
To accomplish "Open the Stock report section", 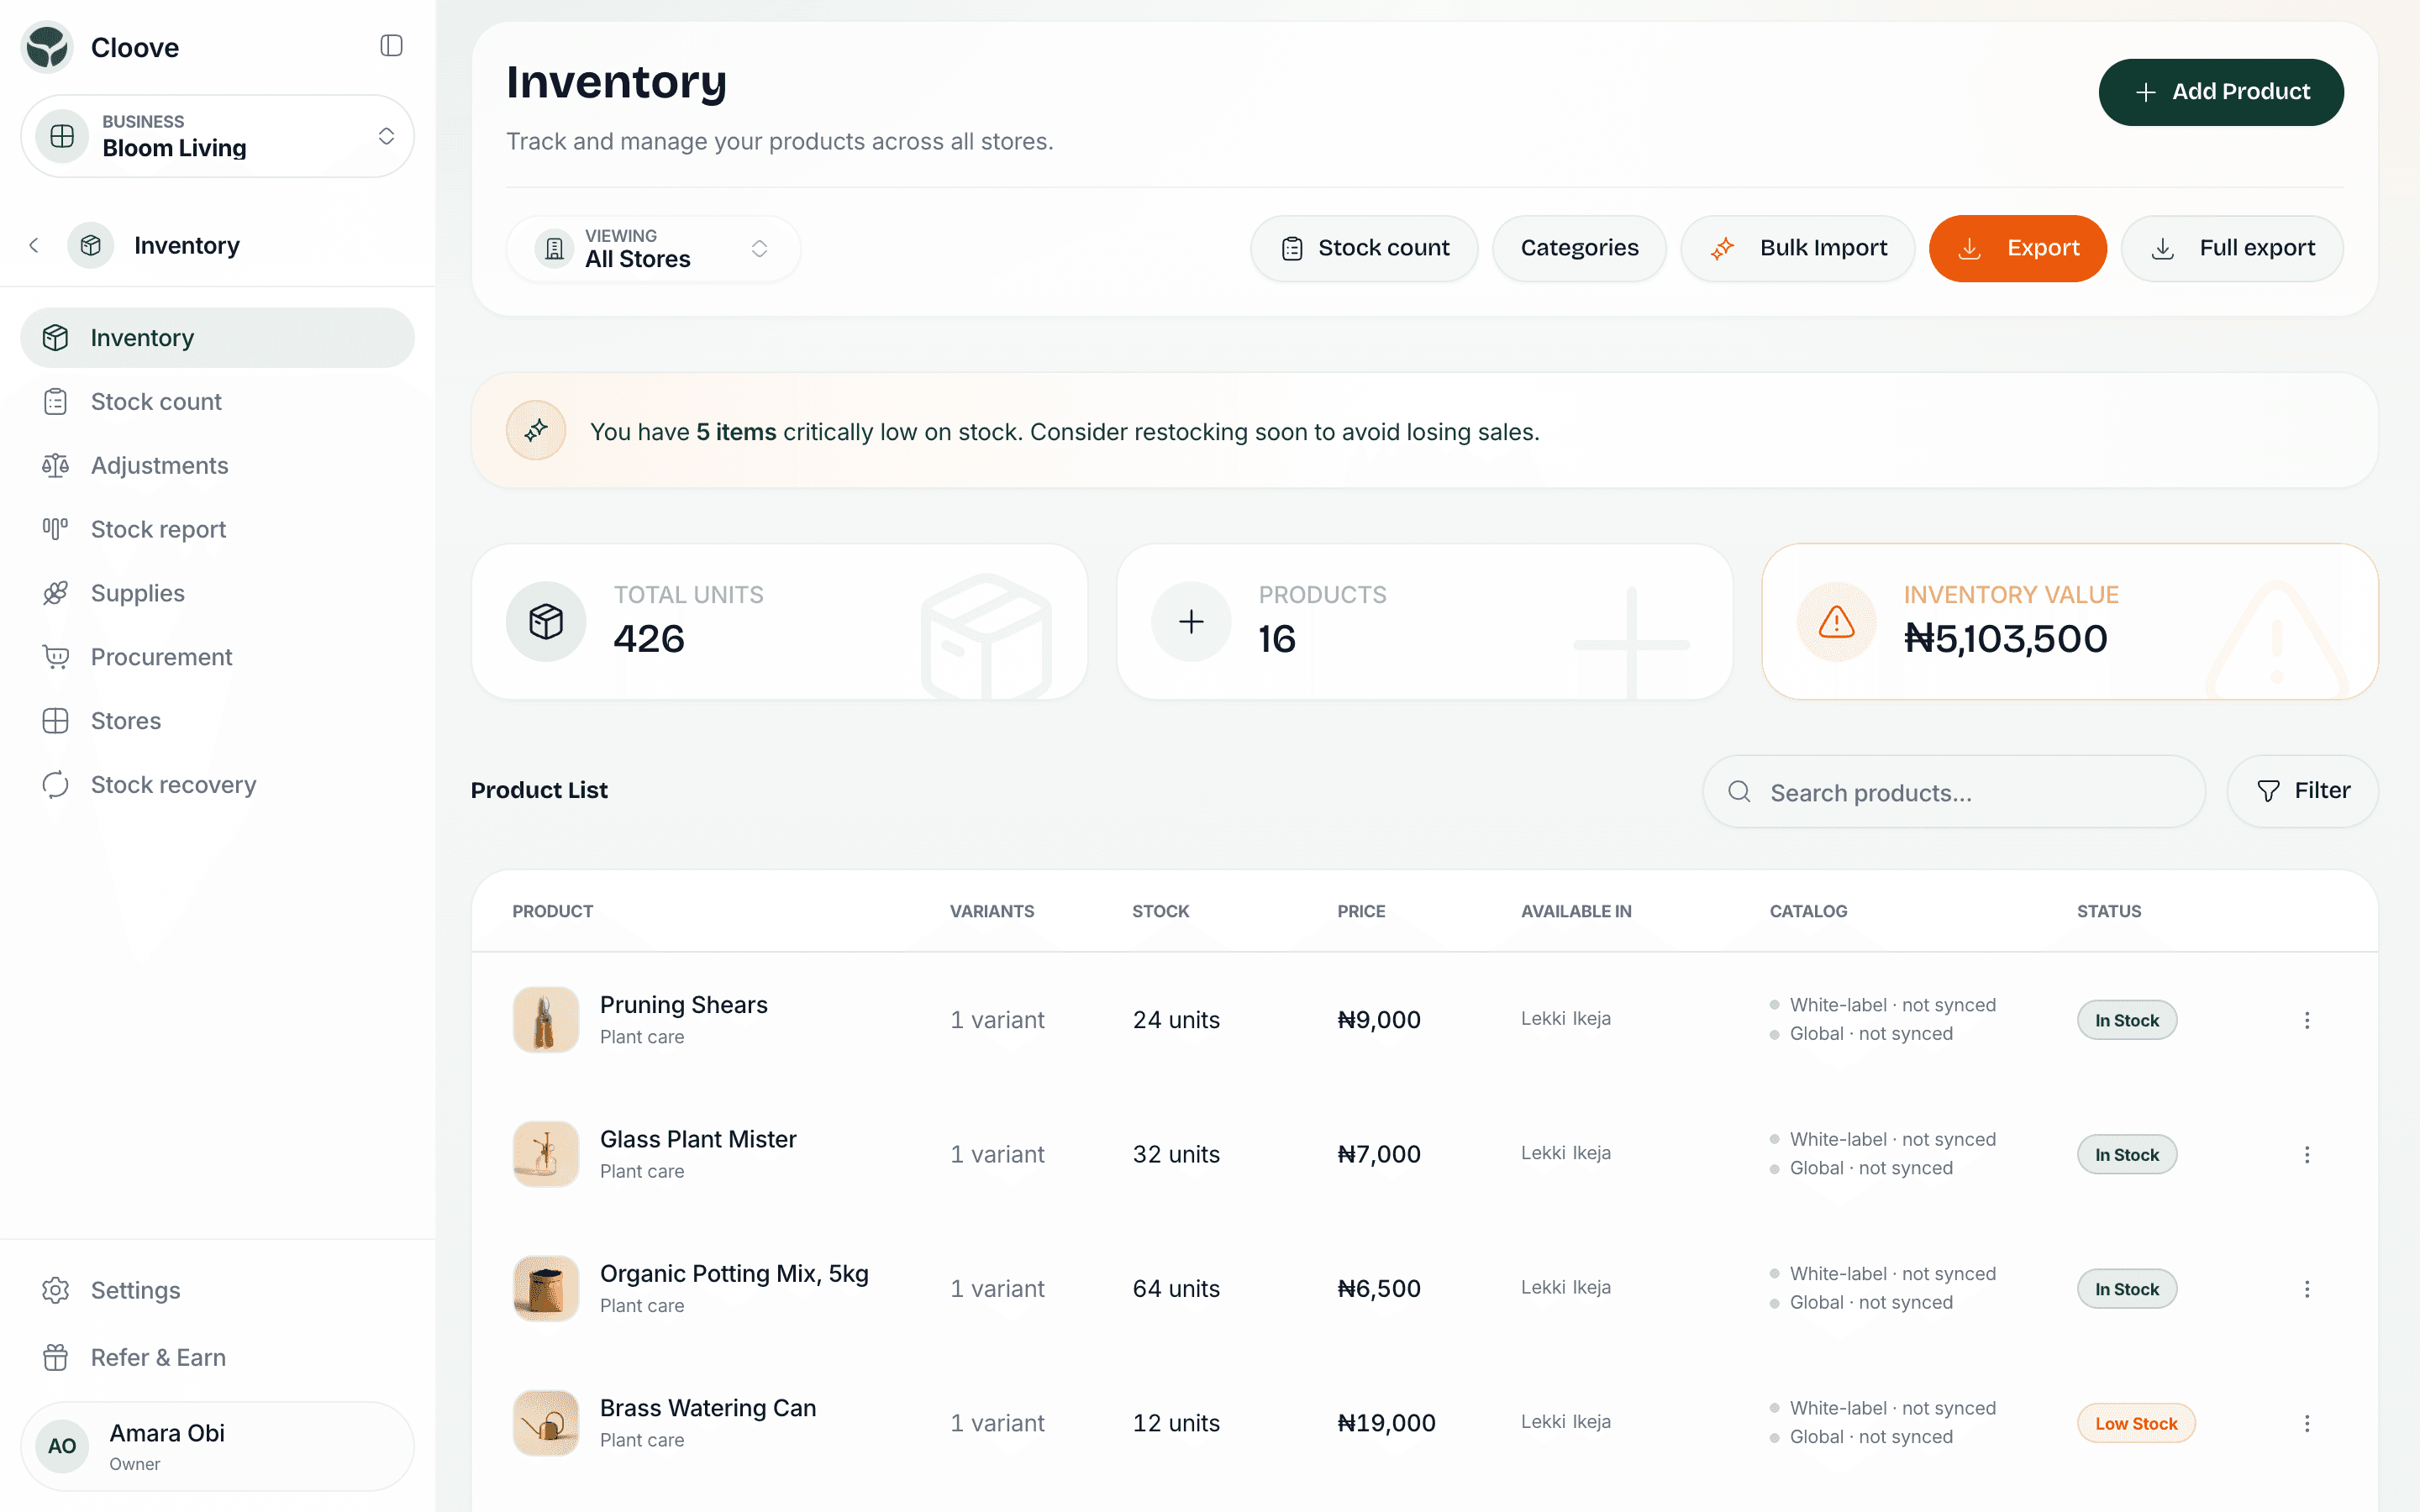I will pos(217,529).
